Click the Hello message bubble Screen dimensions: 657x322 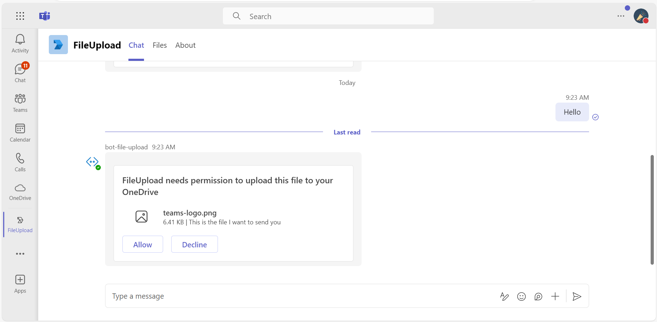point(572,112)
